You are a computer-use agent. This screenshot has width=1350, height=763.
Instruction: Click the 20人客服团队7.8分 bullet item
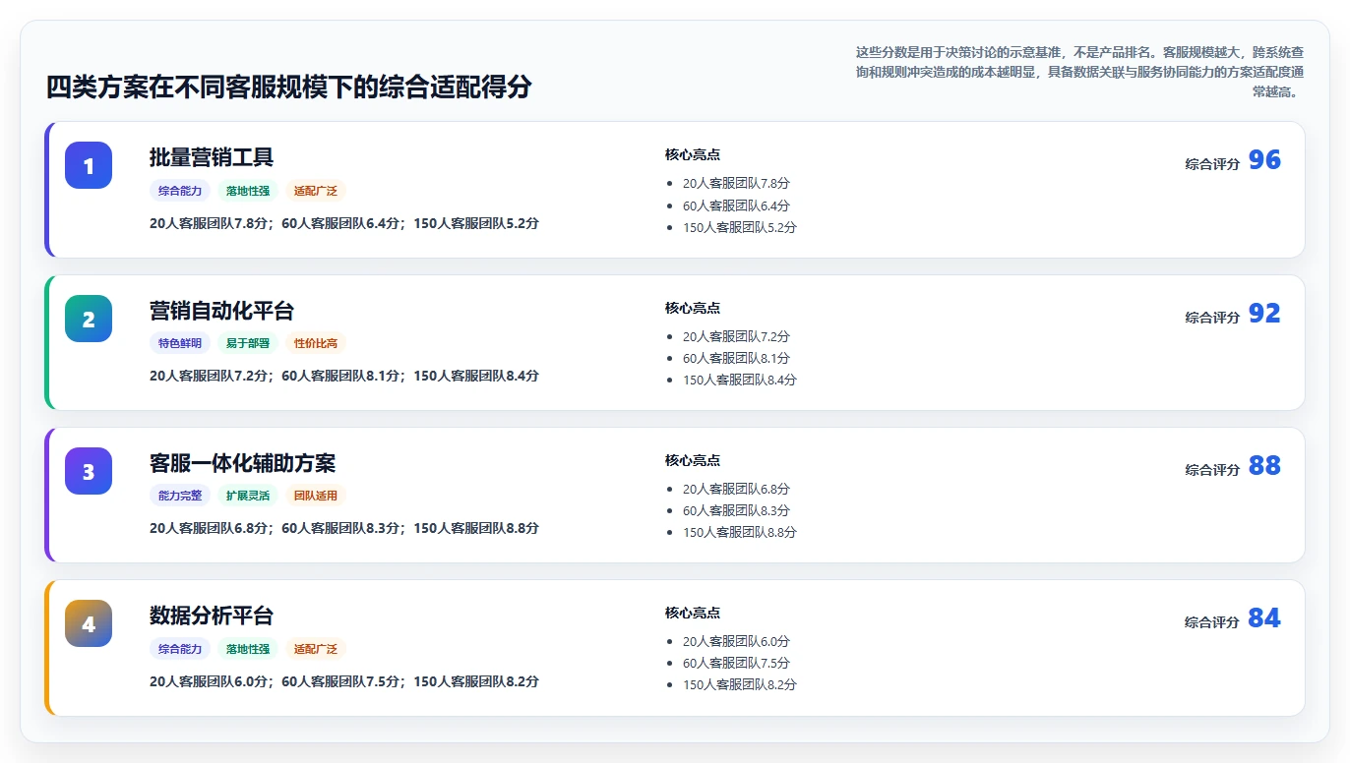tap(736, 183)
